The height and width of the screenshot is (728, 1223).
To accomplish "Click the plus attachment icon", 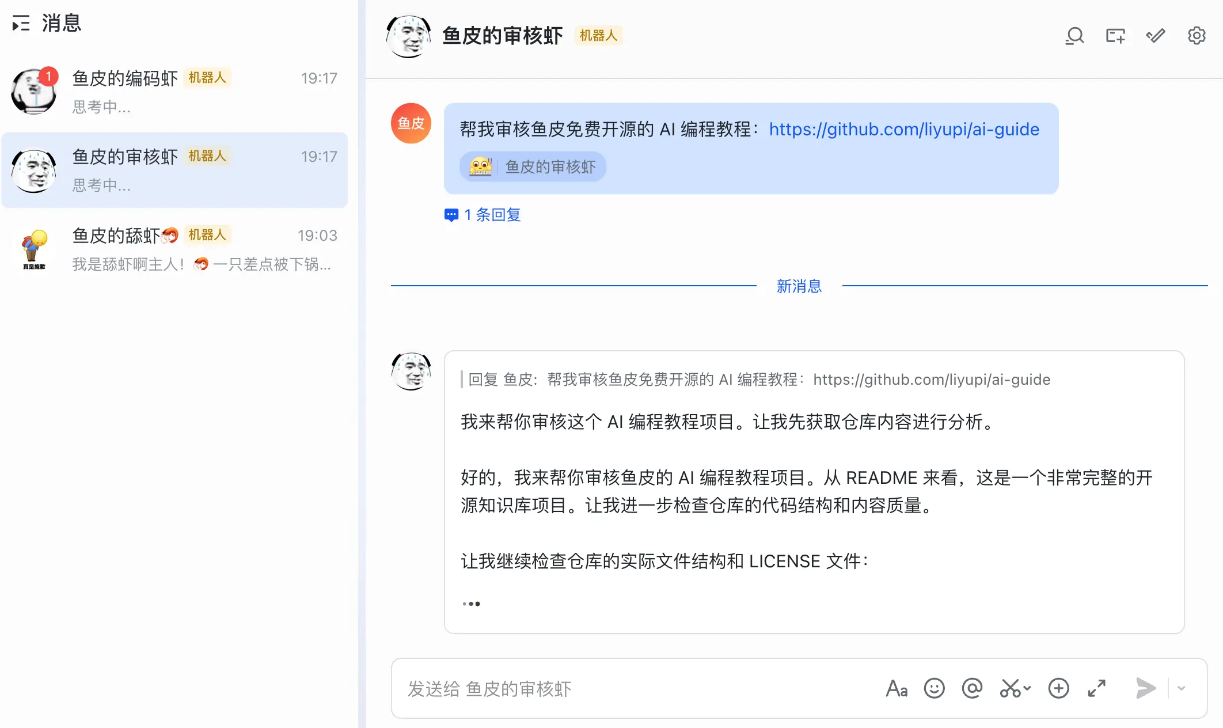I will [1058, 688].
